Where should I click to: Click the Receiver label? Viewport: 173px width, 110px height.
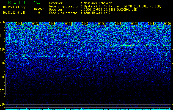click(x=56, y=10)
